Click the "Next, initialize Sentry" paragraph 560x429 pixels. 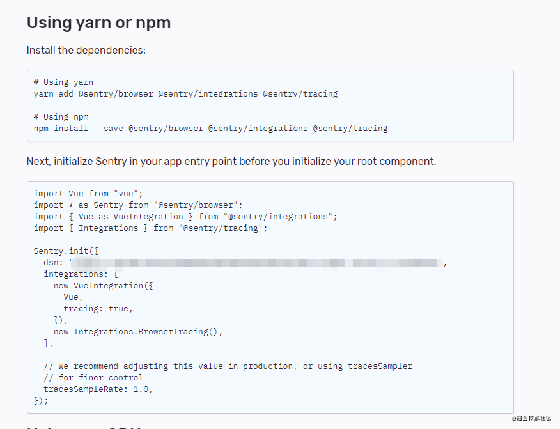(x=231, y=161)
